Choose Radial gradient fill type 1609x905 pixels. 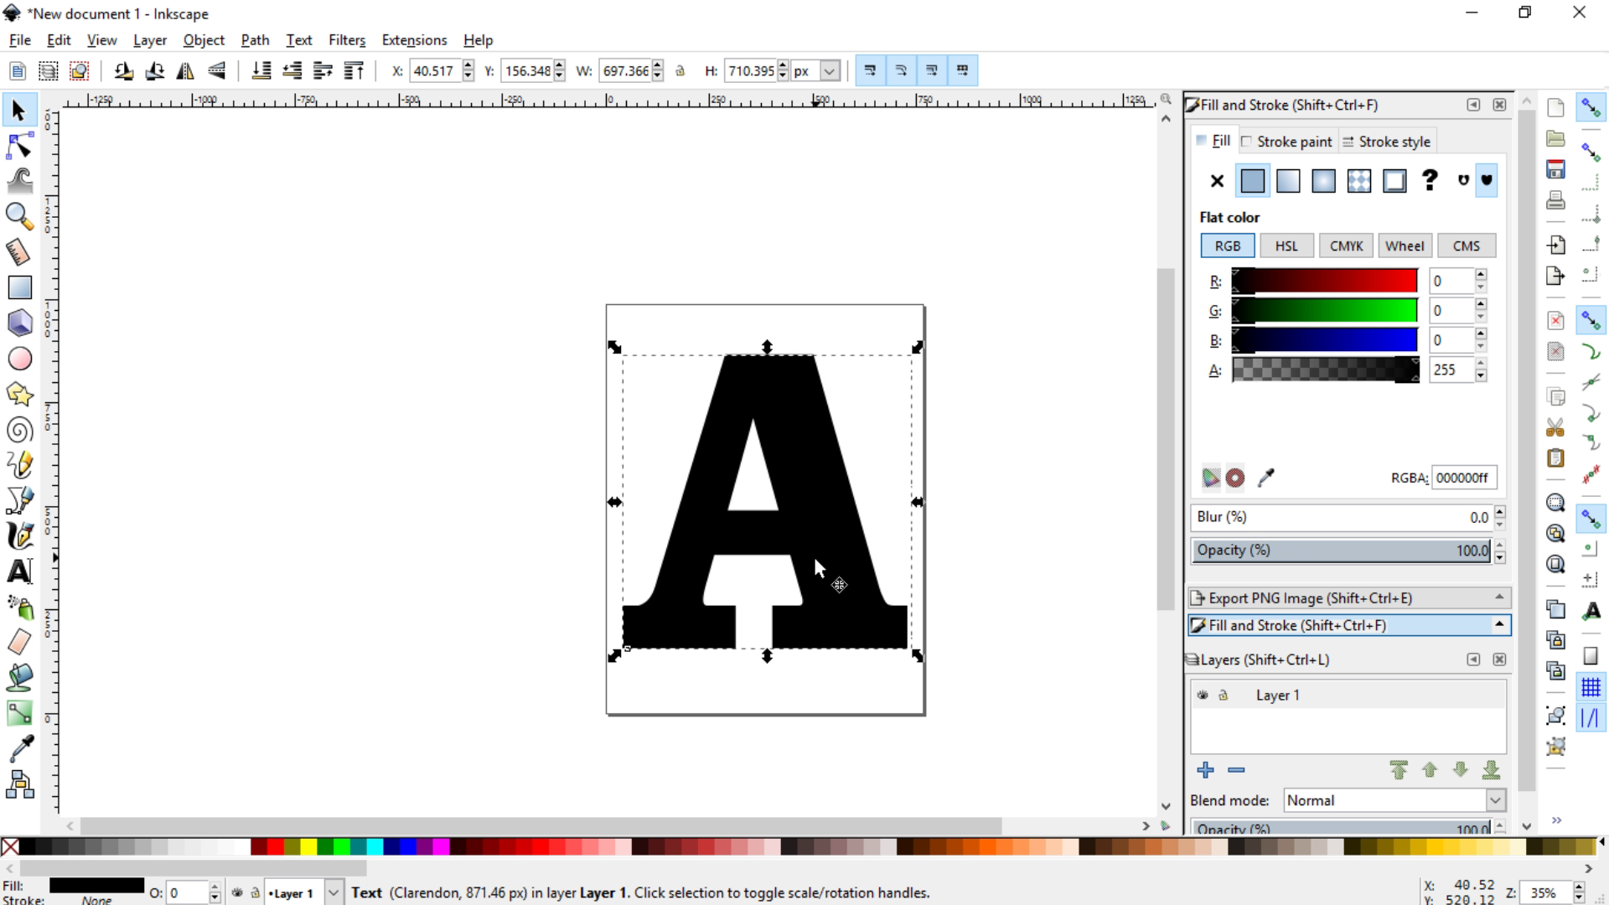(1323, 181)
